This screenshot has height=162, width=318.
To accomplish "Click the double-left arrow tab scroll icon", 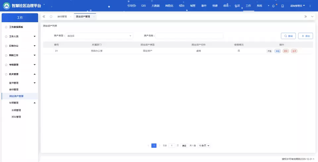I will (44, 17).
